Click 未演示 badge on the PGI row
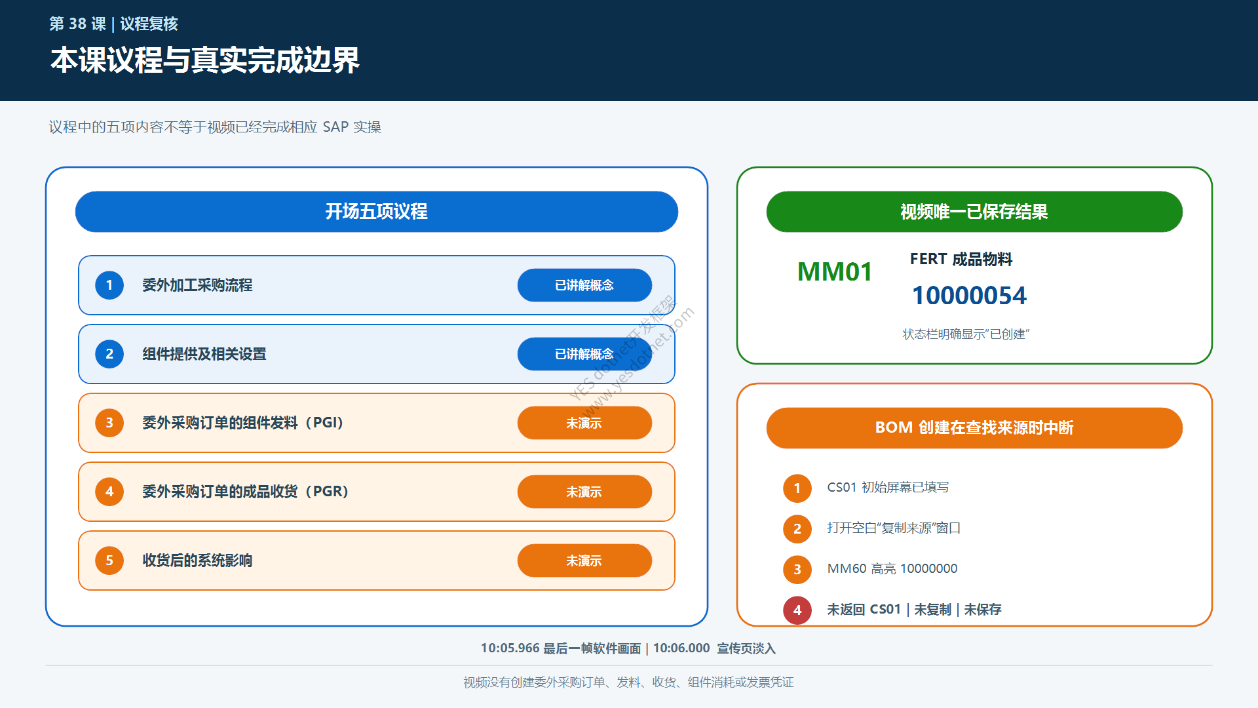This screenshot has width=1258, height=708. pos(584,423)
